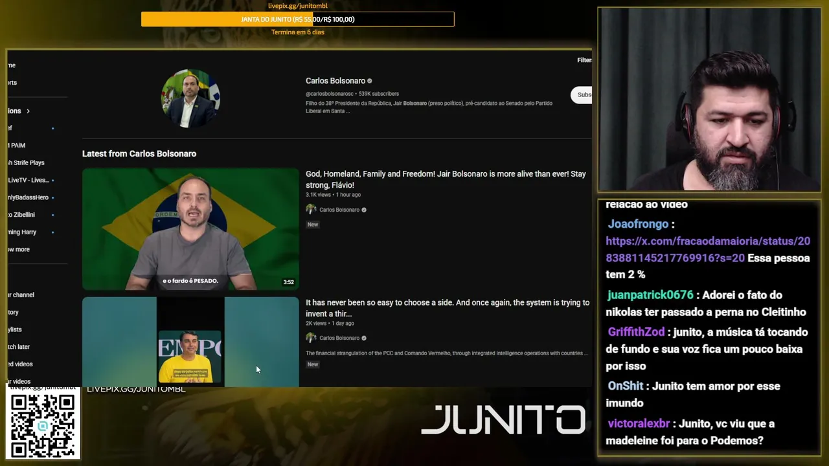Click verified badge under the 'God, Homeland' video

364,210
